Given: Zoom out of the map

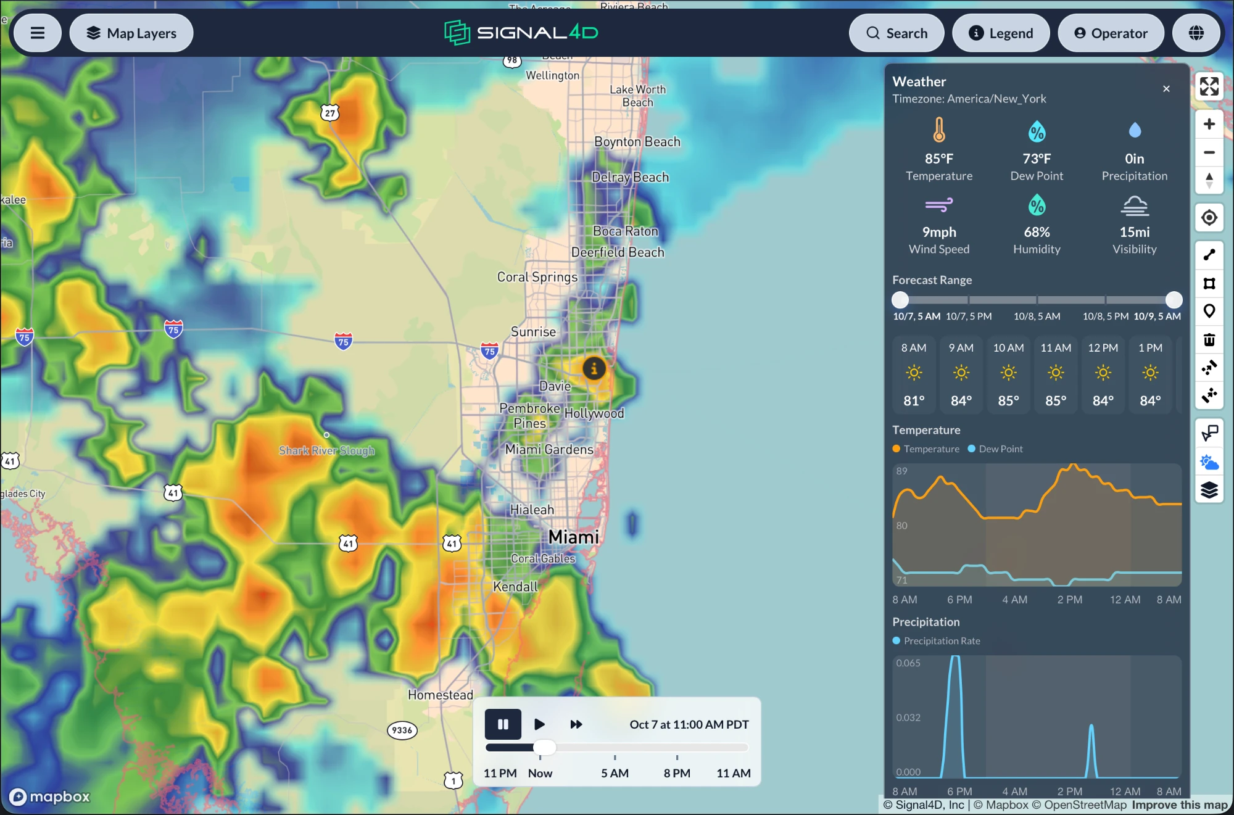Looking at the screenshot, I should tap(1209, 152).
